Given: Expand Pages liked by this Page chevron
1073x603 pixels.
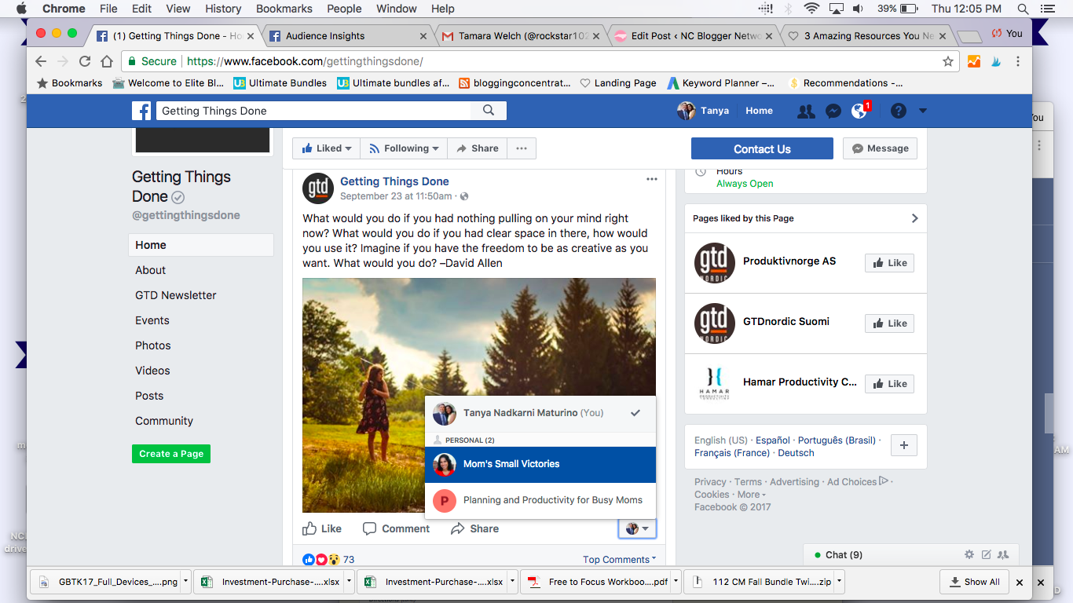Looking at the screenshot, I should (x=914, y=218).
